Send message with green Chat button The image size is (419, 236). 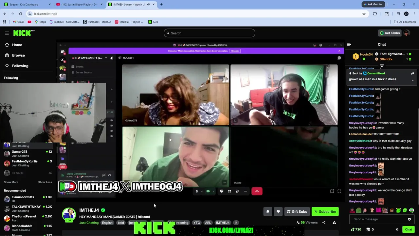(x=408, y=229)
